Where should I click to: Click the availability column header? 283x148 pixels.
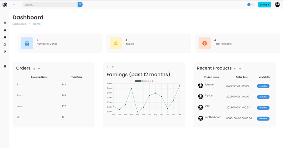(x=265, y=77)
